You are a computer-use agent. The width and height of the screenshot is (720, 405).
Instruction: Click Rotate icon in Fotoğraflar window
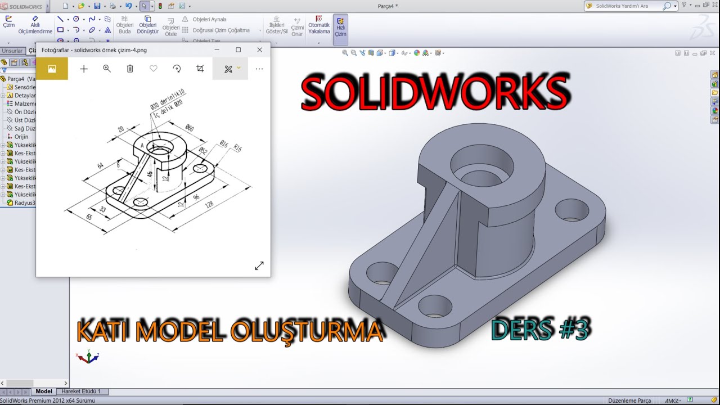[x=177, y=69]
